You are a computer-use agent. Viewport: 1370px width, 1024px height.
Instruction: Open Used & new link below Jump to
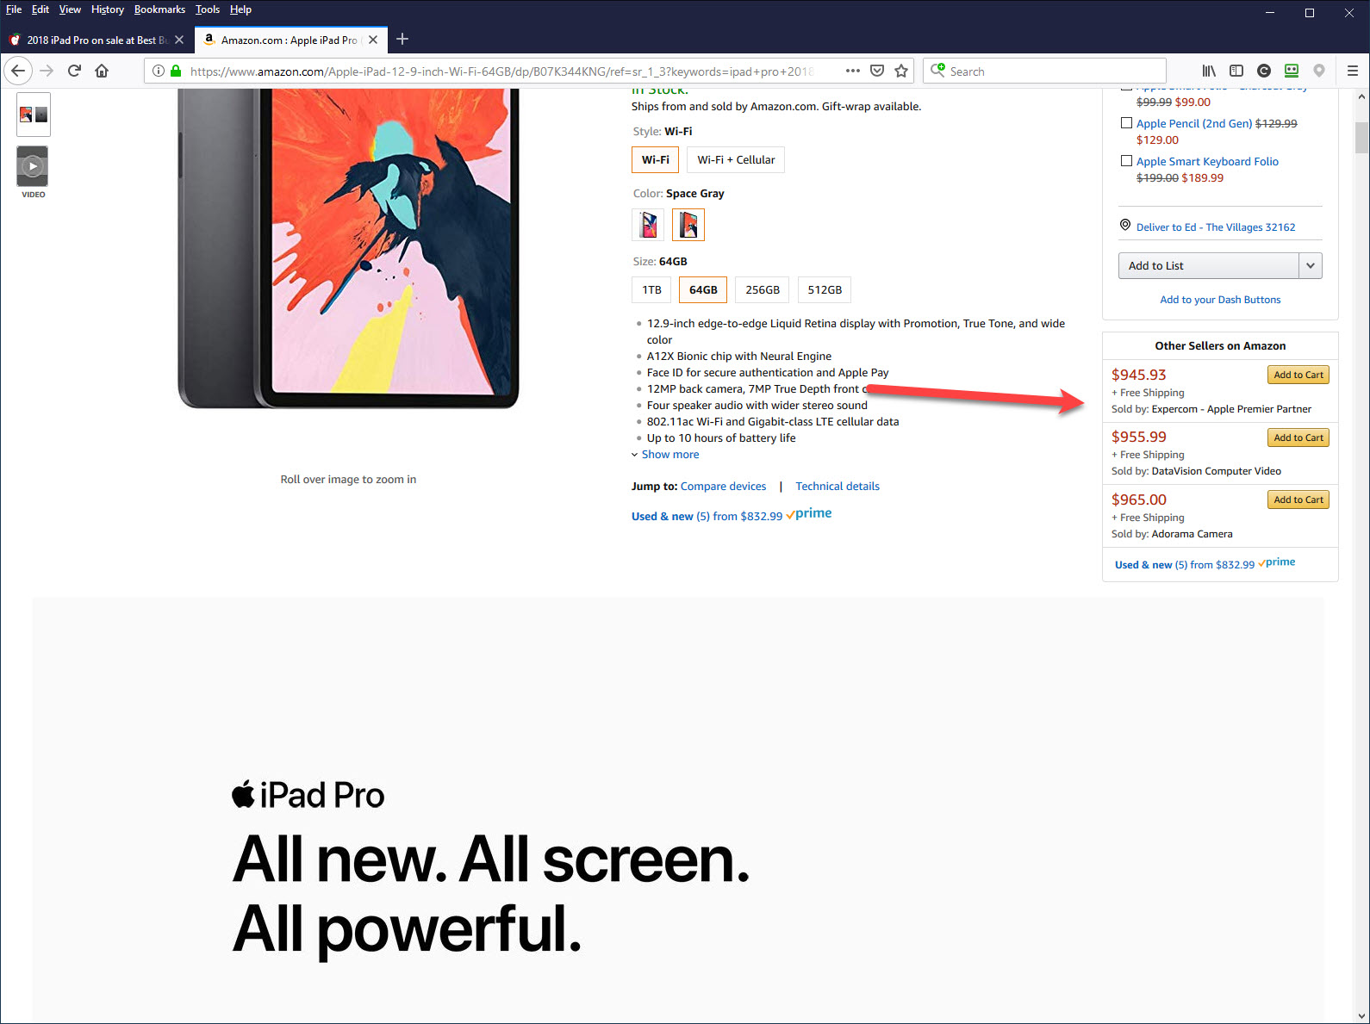click(707, 516)
